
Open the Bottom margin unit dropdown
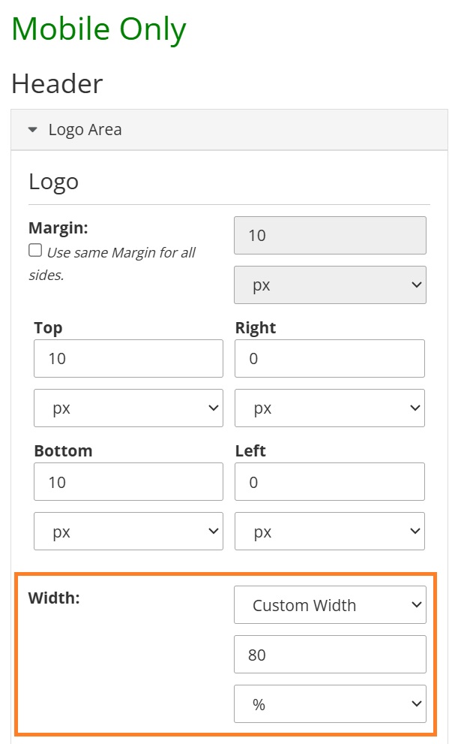tap(128, 531)
